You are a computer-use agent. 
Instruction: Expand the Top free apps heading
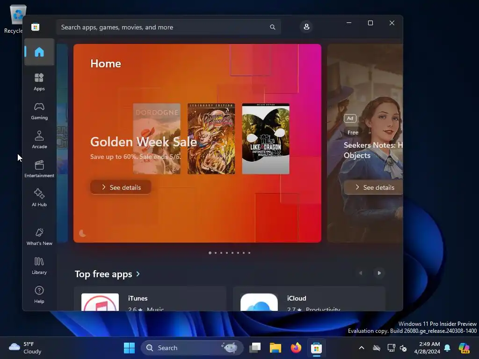(x=107, y=274)
